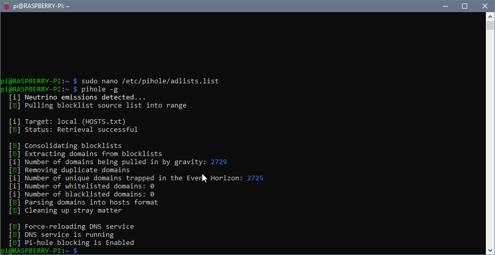Minimize the terminal window
Screen dimensions: 495x255
pos(441,6)
